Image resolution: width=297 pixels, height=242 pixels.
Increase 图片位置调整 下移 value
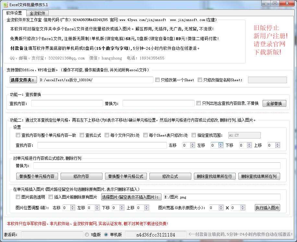[122, 206]
